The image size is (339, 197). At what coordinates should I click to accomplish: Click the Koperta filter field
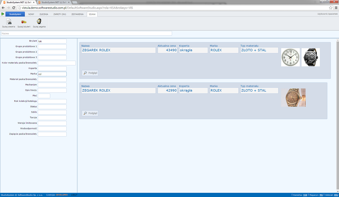click(x=52, y=69)
